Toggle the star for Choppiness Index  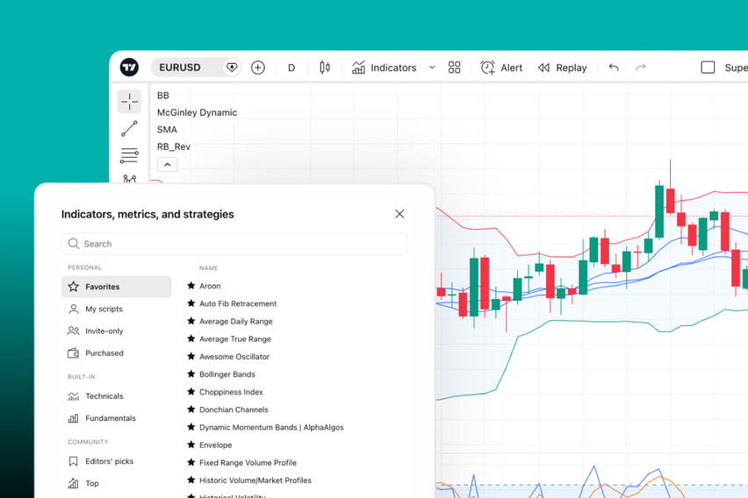click(191, 391)
